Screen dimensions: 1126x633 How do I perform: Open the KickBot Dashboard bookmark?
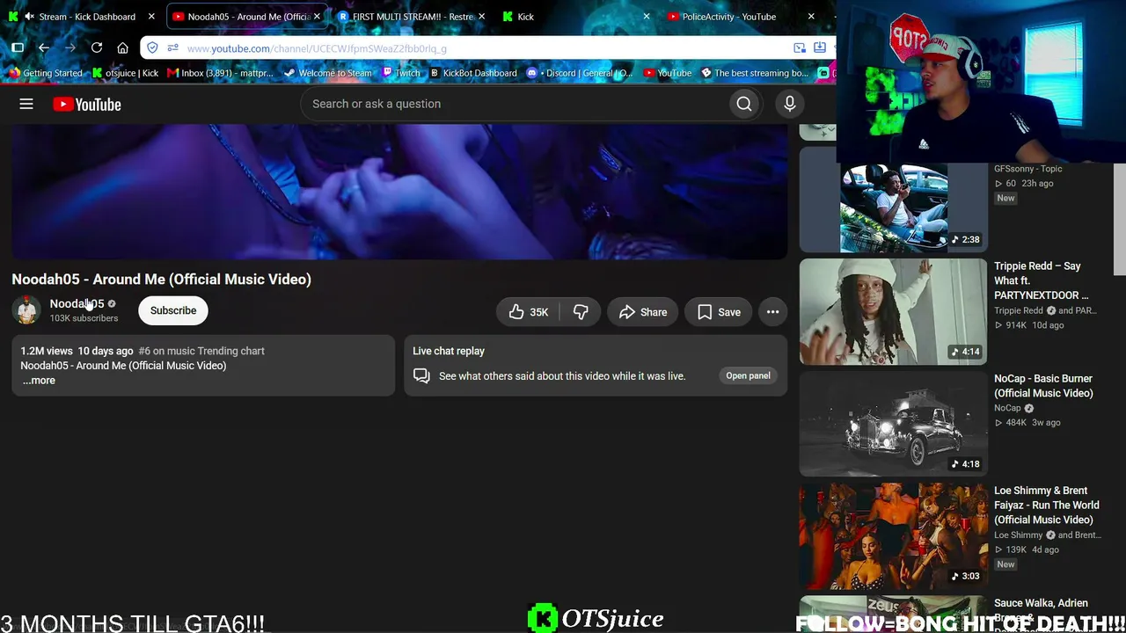pos(473,73)
